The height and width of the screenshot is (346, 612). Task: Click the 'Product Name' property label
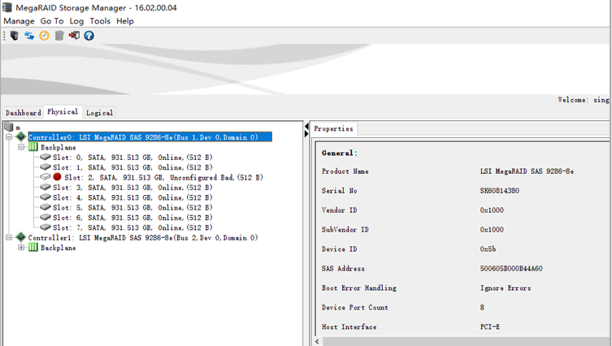click(x=345, y=171)
